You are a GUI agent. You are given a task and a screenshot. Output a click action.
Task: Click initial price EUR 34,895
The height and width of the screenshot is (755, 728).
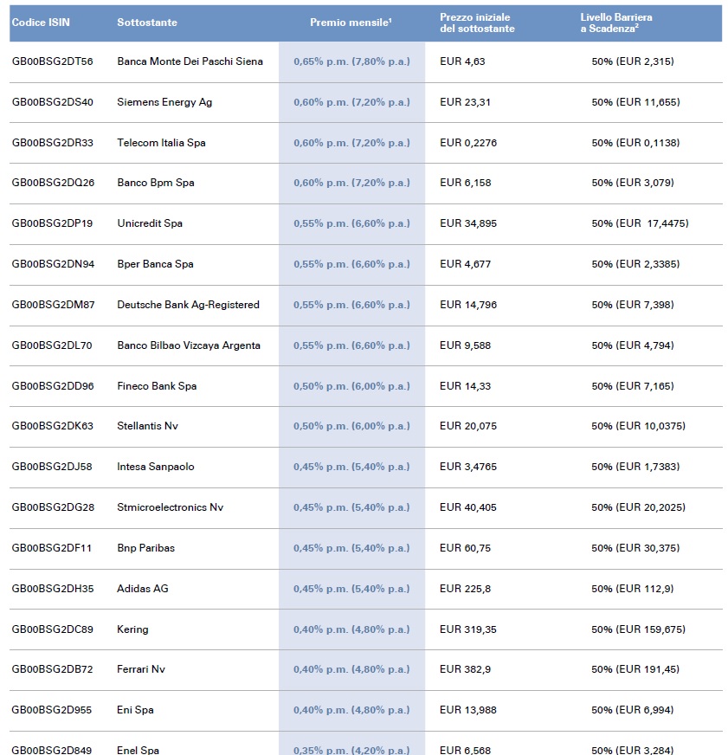pyautogui.click(x=468, y=223)
